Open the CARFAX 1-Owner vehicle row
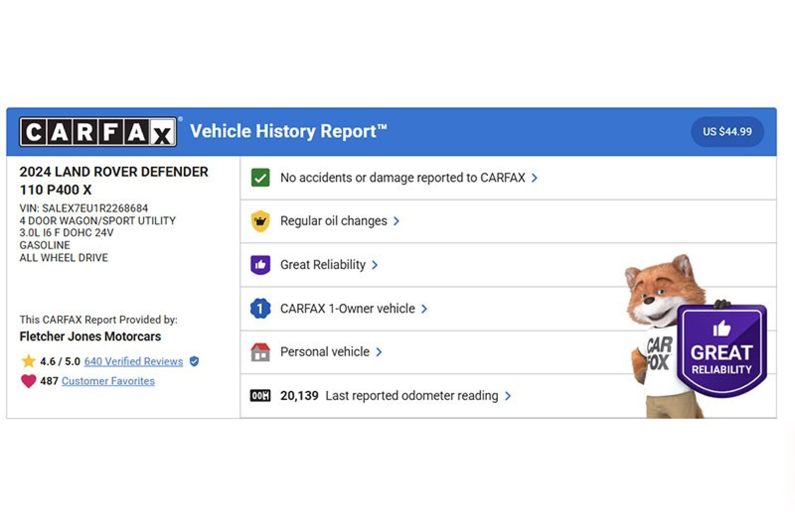This screenshot has width=795, height=529. 347,309
